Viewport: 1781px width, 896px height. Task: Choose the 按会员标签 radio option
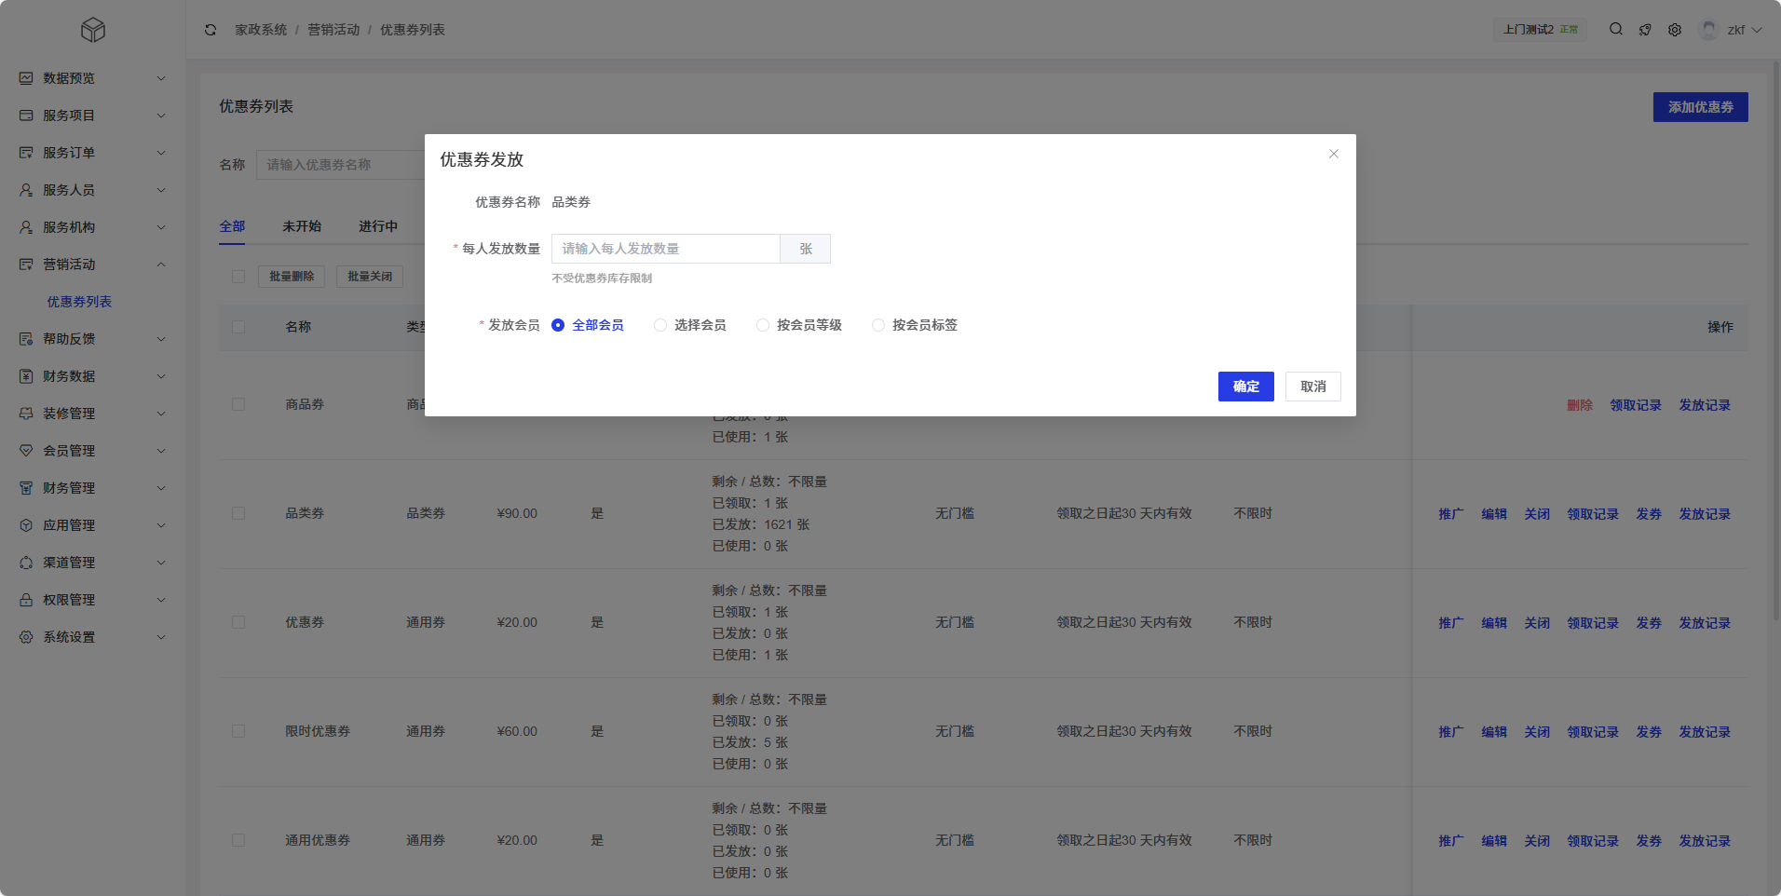(878, 325)
